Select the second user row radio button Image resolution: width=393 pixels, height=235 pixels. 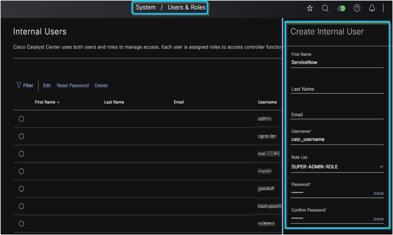click(x=21, y=136)
